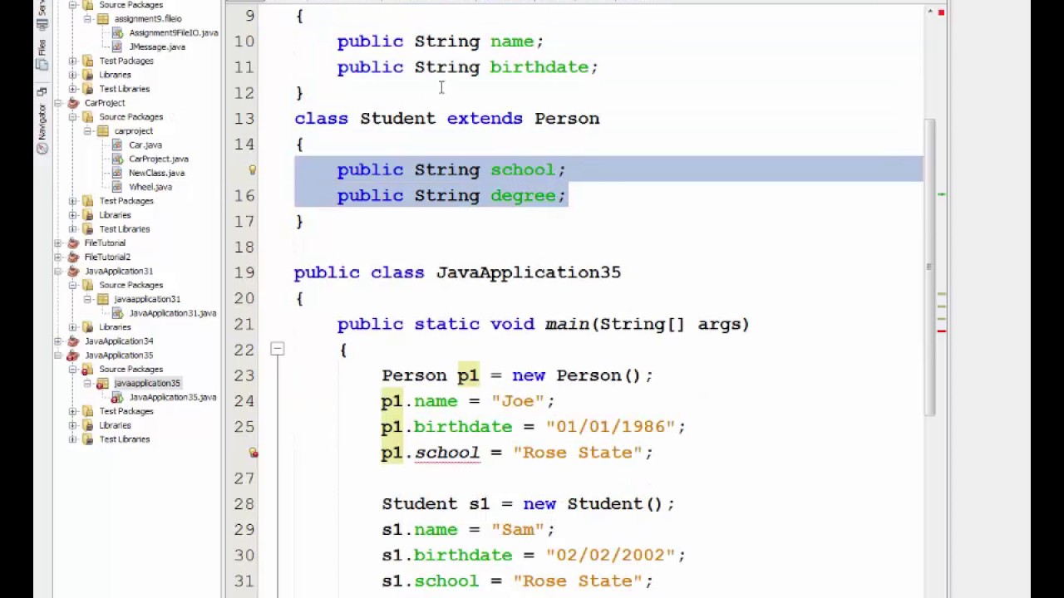This screenshot has width=1064, height=598.
Task: Expand the FileTutorial2 project node
Action: tap(58, 257)
